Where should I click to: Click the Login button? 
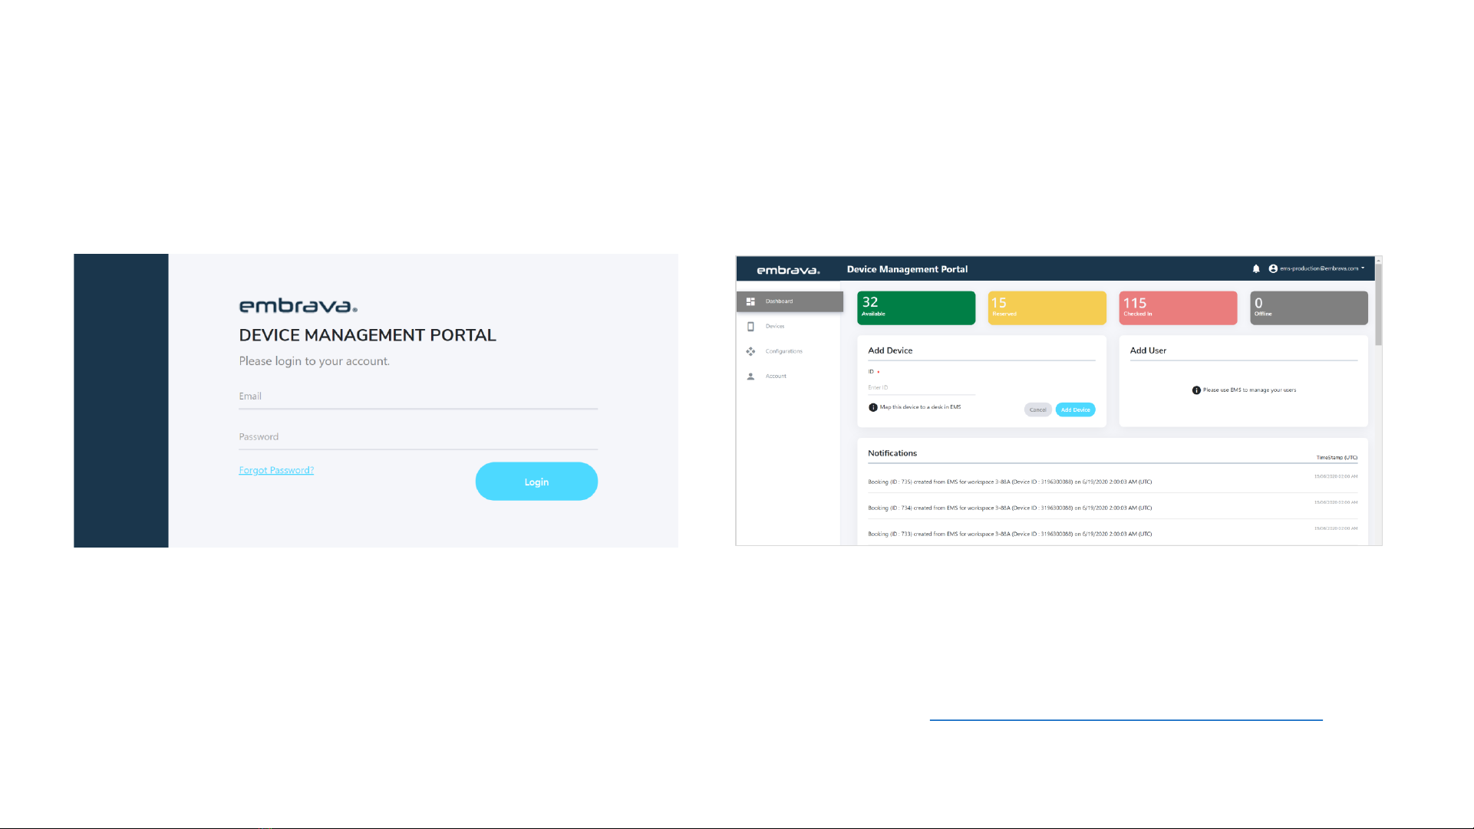tap(536, 482)
